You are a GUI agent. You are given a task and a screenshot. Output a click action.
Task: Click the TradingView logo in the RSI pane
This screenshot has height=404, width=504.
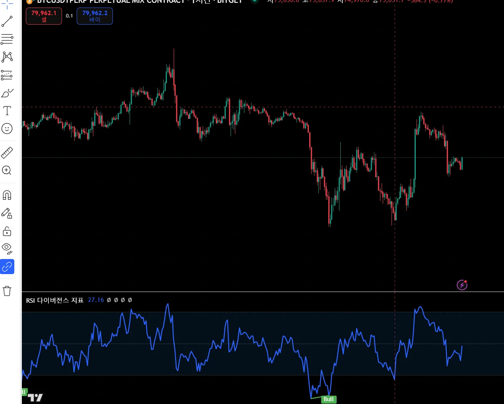point(35,398)
